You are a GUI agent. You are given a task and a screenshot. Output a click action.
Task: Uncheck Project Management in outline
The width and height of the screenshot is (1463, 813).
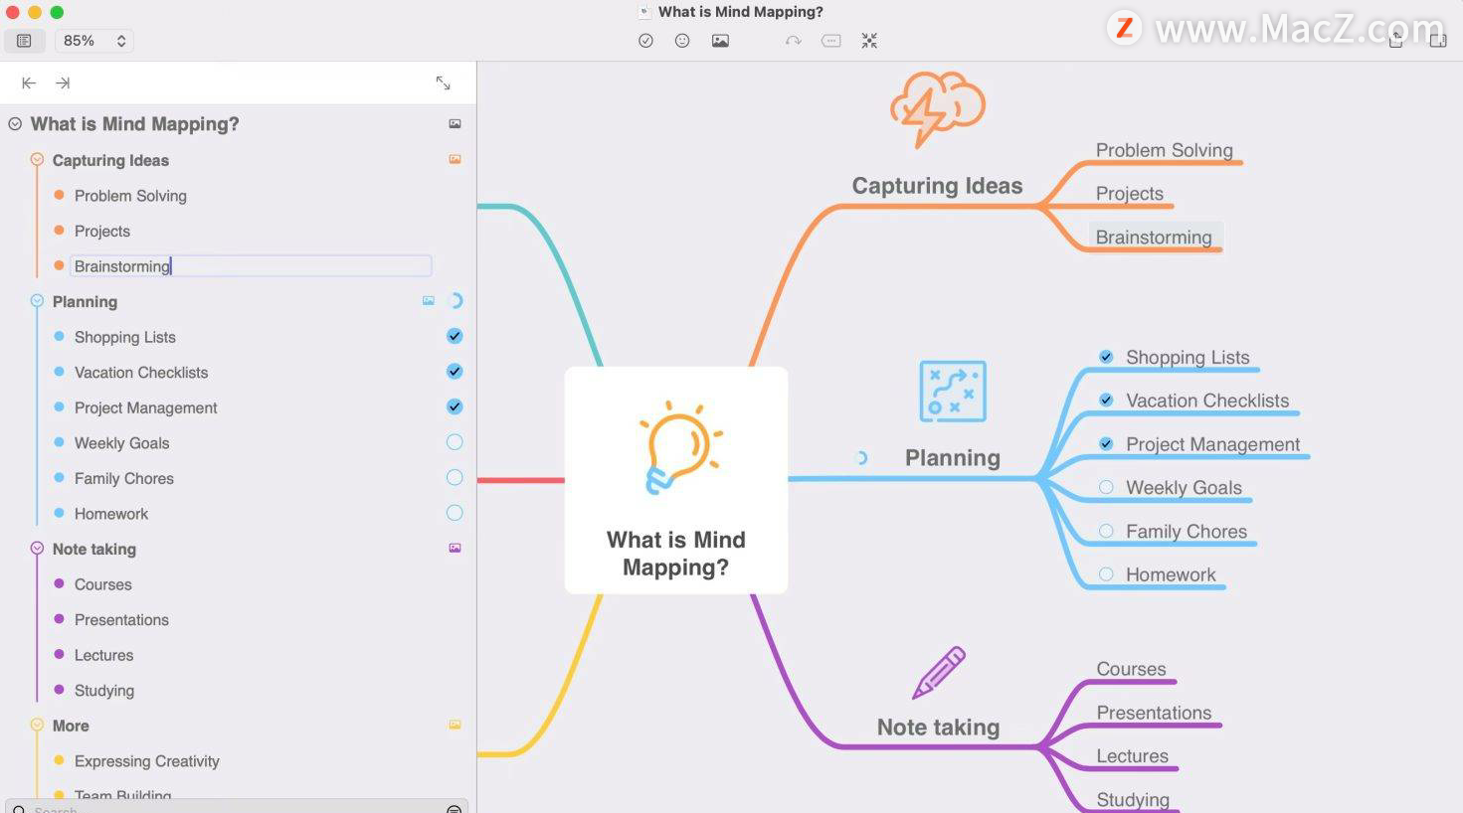click(x=455, y=406)
